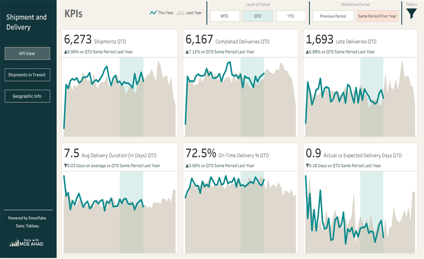
Task: Go to Shipments in Transit page
Action: point(27,75)
